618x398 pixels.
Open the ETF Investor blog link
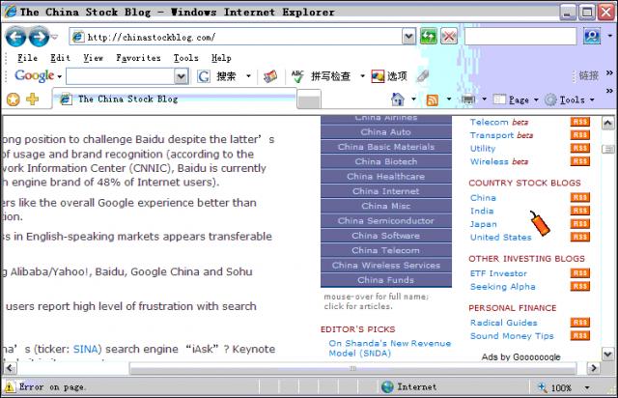[x=498, y=273]
